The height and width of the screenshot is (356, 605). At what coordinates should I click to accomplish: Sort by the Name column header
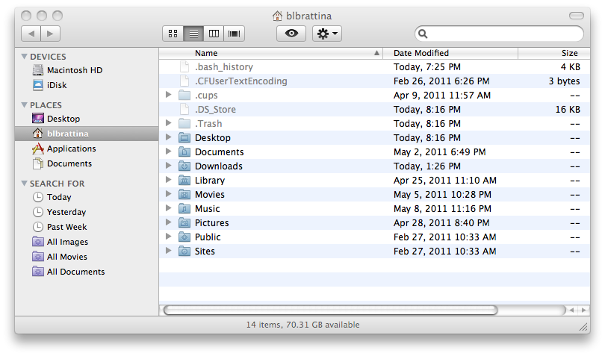click(x=271, y=53)
